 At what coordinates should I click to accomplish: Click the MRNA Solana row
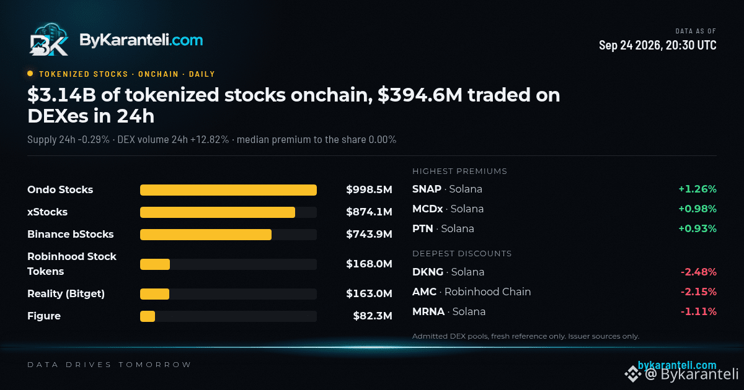564,311
